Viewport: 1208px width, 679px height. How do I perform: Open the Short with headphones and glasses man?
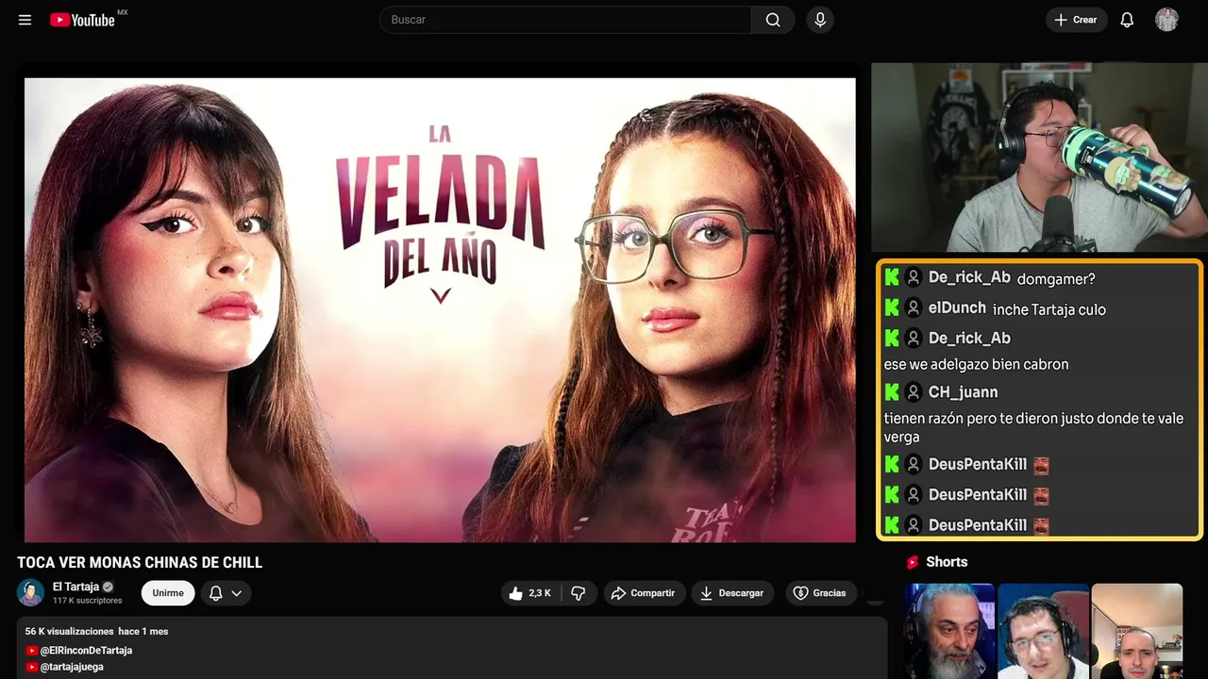pos(1043,631)
